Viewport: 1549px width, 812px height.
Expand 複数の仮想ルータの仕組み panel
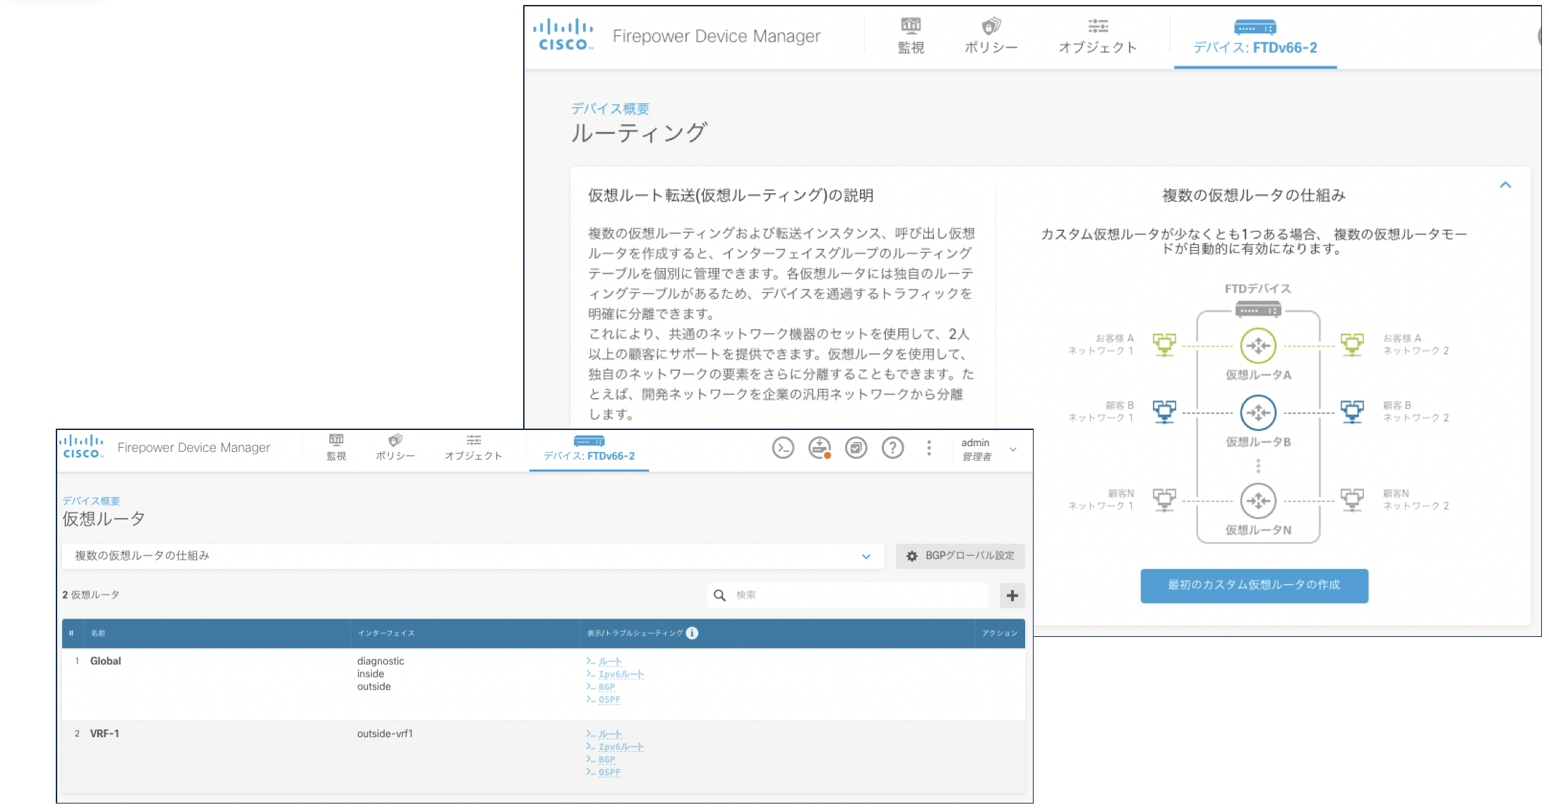point(866,556)
